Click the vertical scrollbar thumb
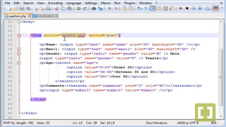226x127 pixels. tap(221, 77)
